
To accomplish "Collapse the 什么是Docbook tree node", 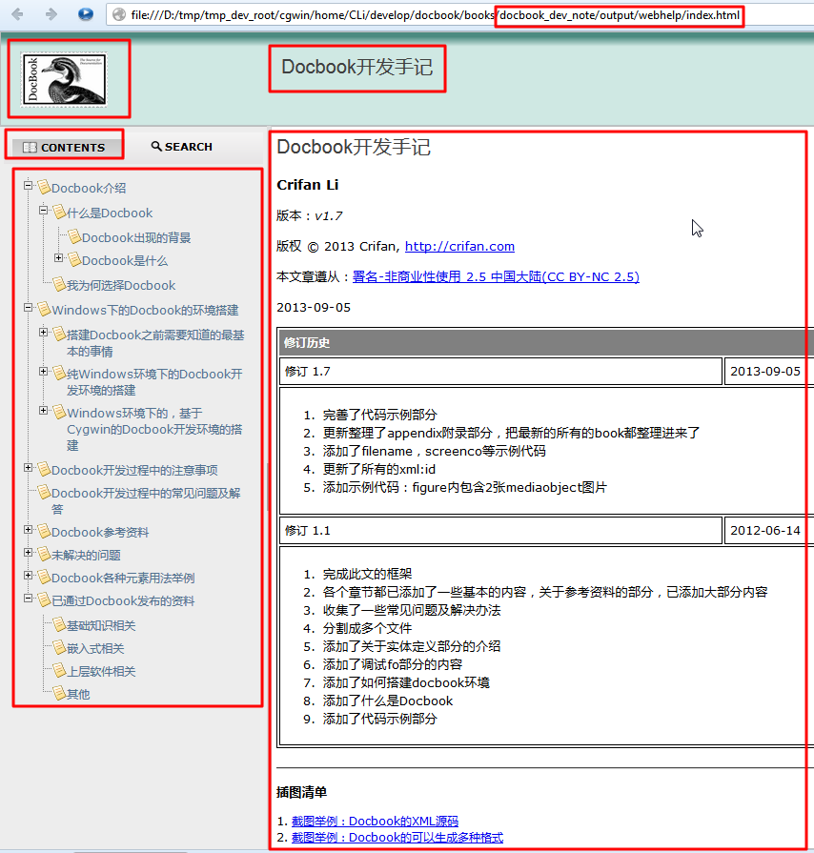I will pos(42,212).
